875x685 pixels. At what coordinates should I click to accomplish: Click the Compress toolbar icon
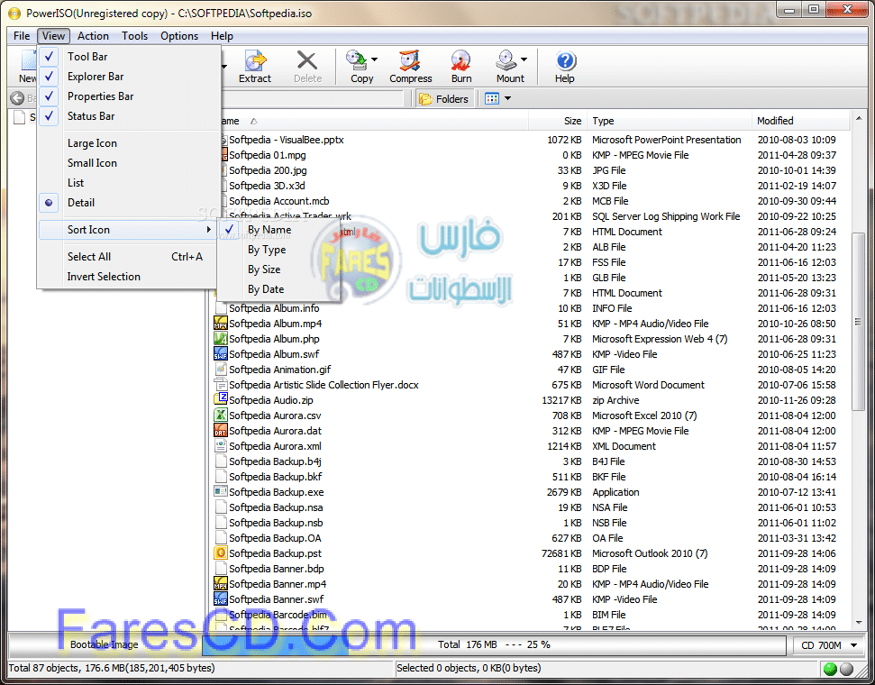(x=410, y=60)
